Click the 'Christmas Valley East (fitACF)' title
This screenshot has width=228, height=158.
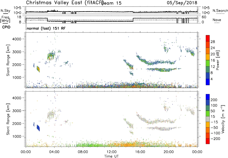pos(65,3)
